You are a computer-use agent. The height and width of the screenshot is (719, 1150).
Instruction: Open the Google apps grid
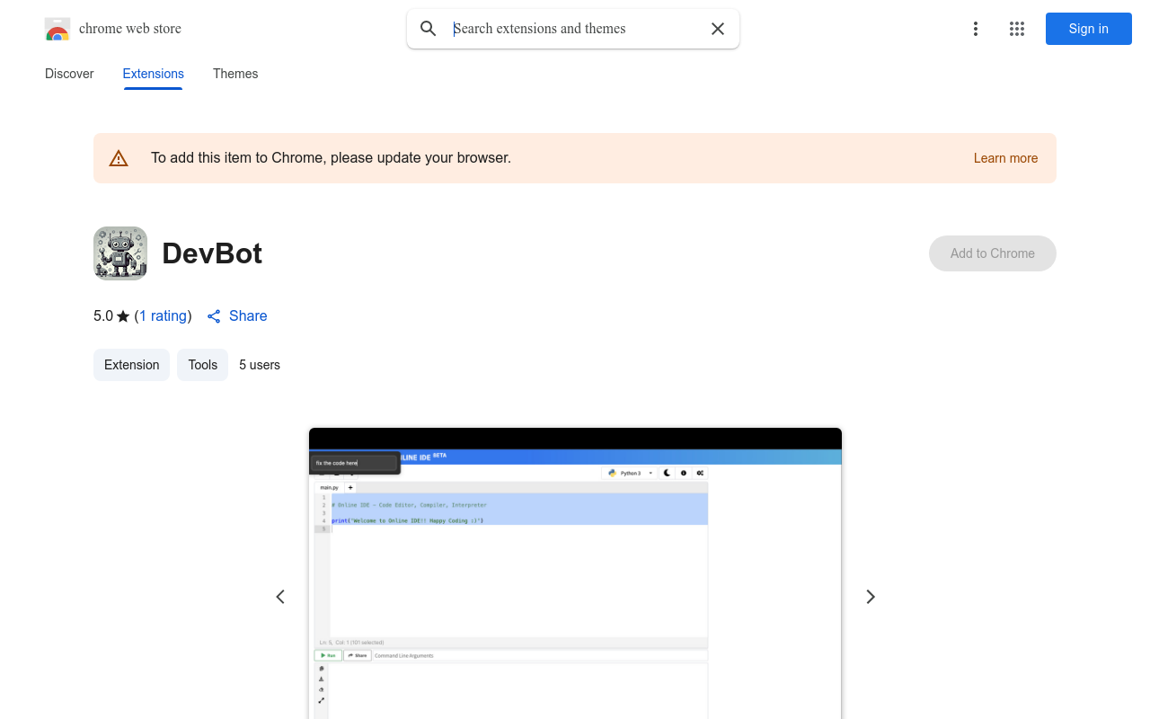1017,29
